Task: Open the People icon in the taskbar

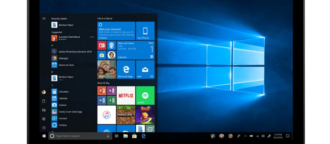Action: pos(239,136)
